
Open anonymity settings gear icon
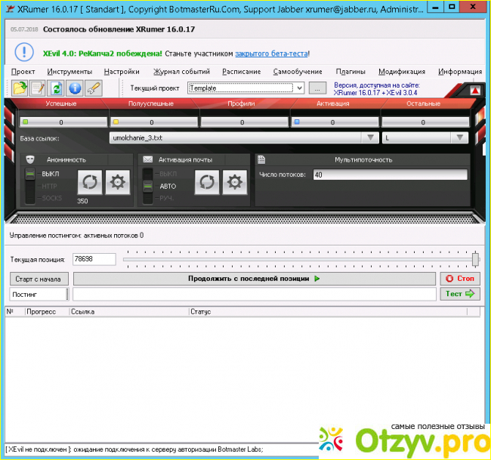[x=117, y=182]
